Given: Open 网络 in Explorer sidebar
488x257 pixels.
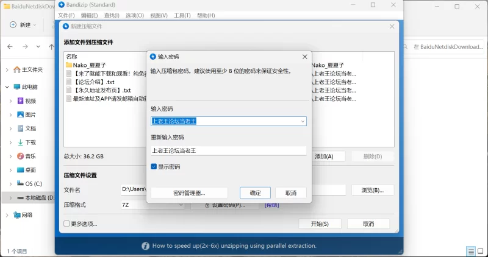Looking at the screenshot, I should pos(23,215).
